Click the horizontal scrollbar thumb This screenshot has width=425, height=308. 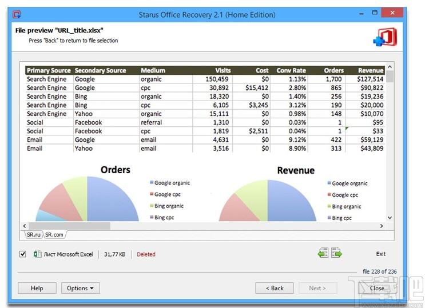pos(69,226)
